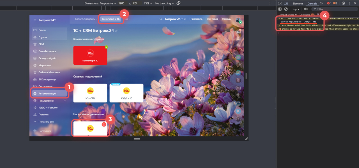The image size is (359, 168).
Task: Focus the console Filter field
Action: (335, 9)
